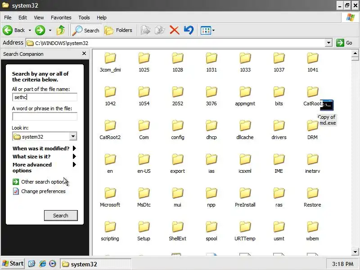Select the config folder

click(x=178, y=130)
